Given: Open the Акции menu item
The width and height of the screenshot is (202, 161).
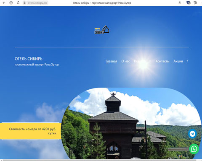Looking at the screenshot, I should click(x=178, y=61).
